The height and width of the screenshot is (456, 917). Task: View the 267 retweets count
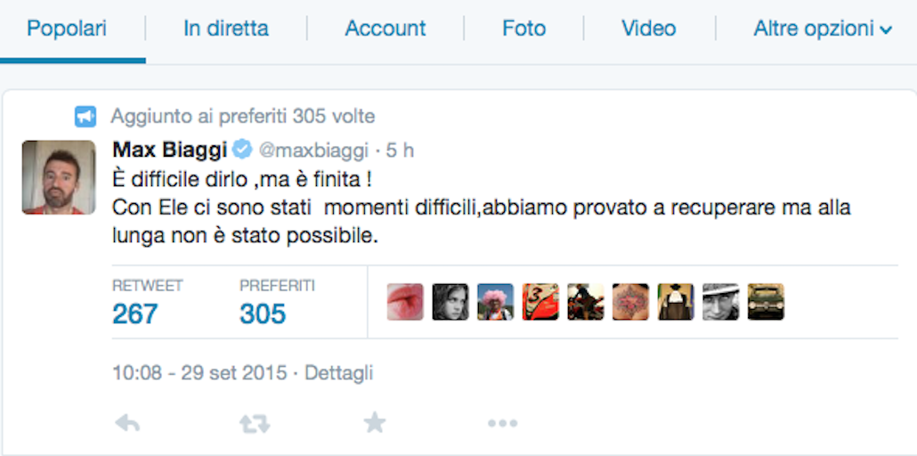(x=135, y=313)
